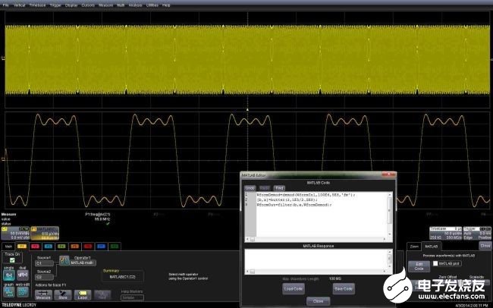Toggle the MATLAB plot checkbox
The width and height of the screenshot is (493, 308).
point(435,263)
